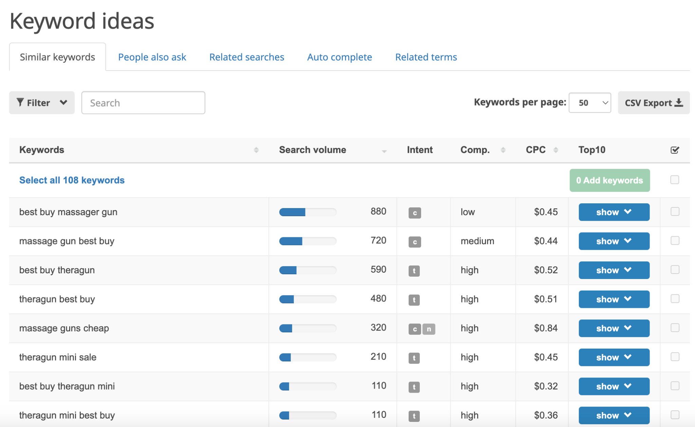Expand the show dropdown for best buy theragun
695x427 pixels.
pyautogui.click(x=614, y=270)
